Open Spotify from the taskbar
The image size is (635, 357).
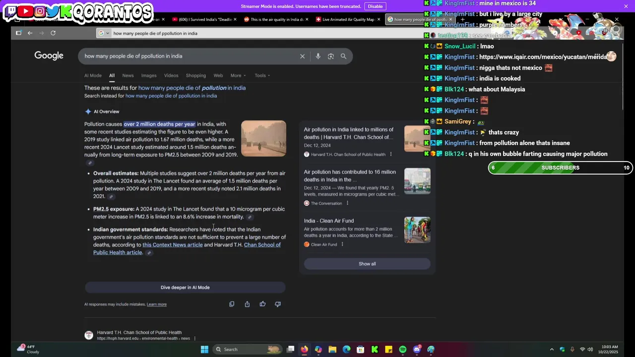point(403,350)
